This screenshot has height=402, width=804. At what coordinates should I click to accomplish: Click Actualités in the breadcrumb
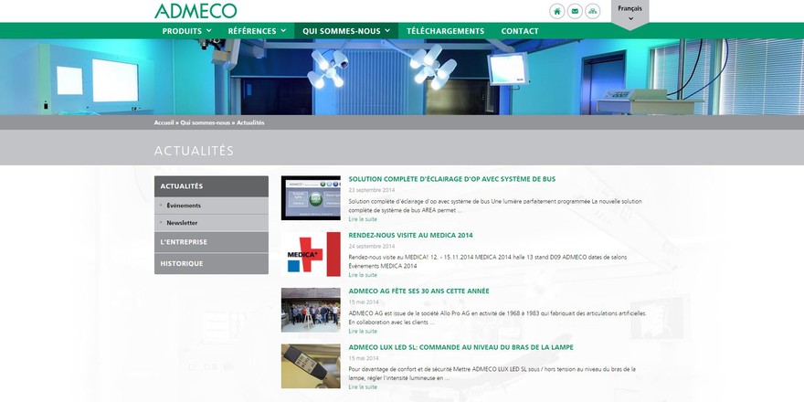tap(250, 123)
